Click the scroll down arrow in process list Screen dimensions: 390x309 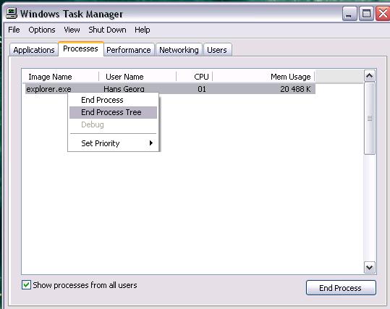[x=369, y=268]
